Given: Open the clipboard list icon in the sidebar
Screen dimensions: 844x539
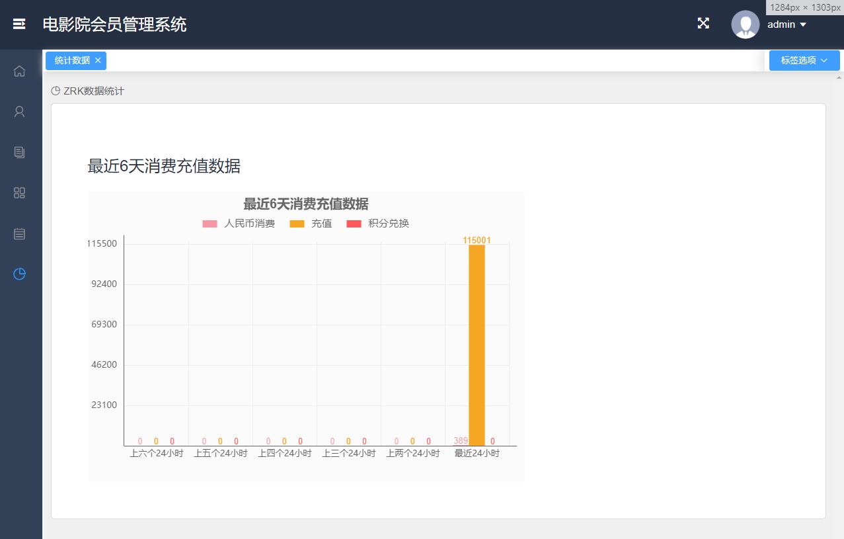Looking at the screenshot, I should (x=19, y=233).
